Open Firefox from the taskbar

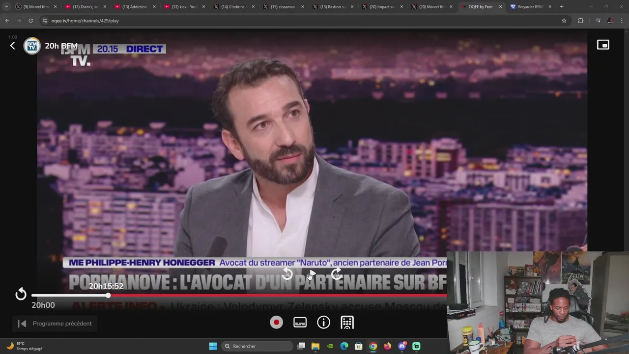point(387,346)
